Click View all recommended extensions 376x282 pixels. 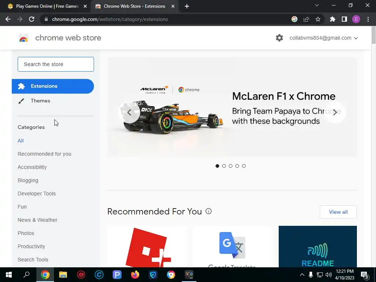click(338, 212)
